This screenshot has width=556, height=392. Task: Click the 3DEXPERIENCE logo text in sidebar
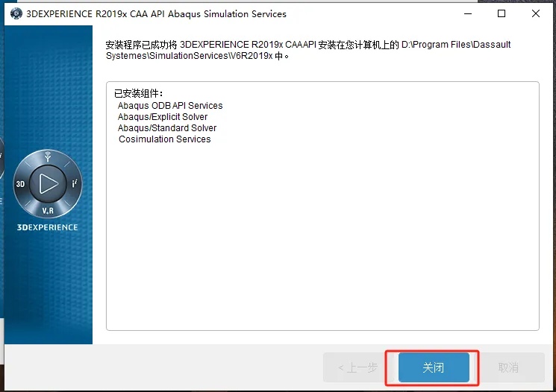(48, 227)
